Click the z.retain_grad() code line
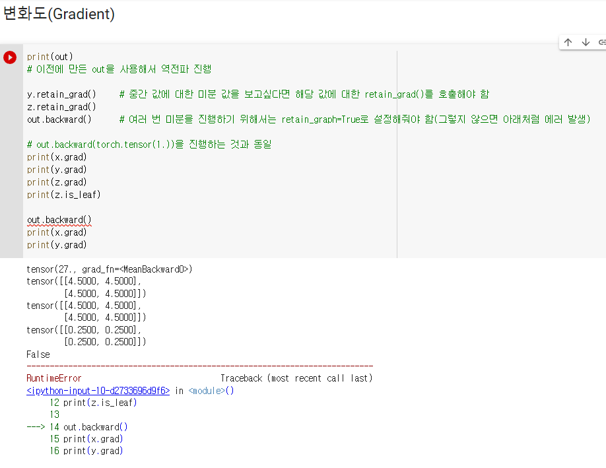This screenshot has width=606, height=468. (x=61, y=107)
